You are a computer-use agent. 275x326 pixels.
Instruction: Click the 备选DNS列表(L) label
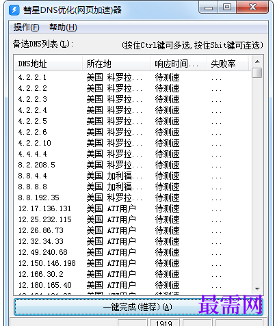tap(43, 44)
